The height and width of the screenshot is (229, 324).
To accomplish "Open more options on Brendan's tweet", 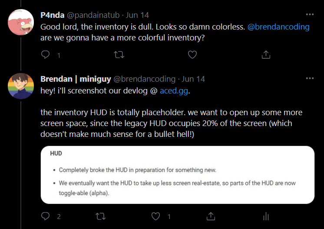I will (309, 79).
